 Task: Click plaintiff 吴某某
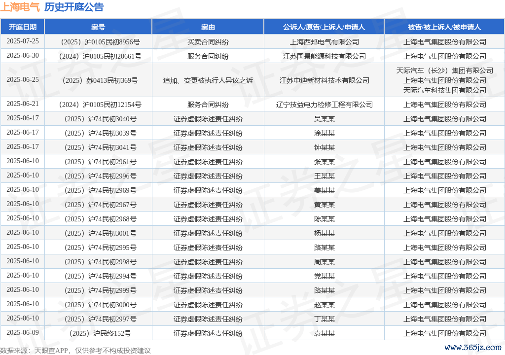point(324,119)
